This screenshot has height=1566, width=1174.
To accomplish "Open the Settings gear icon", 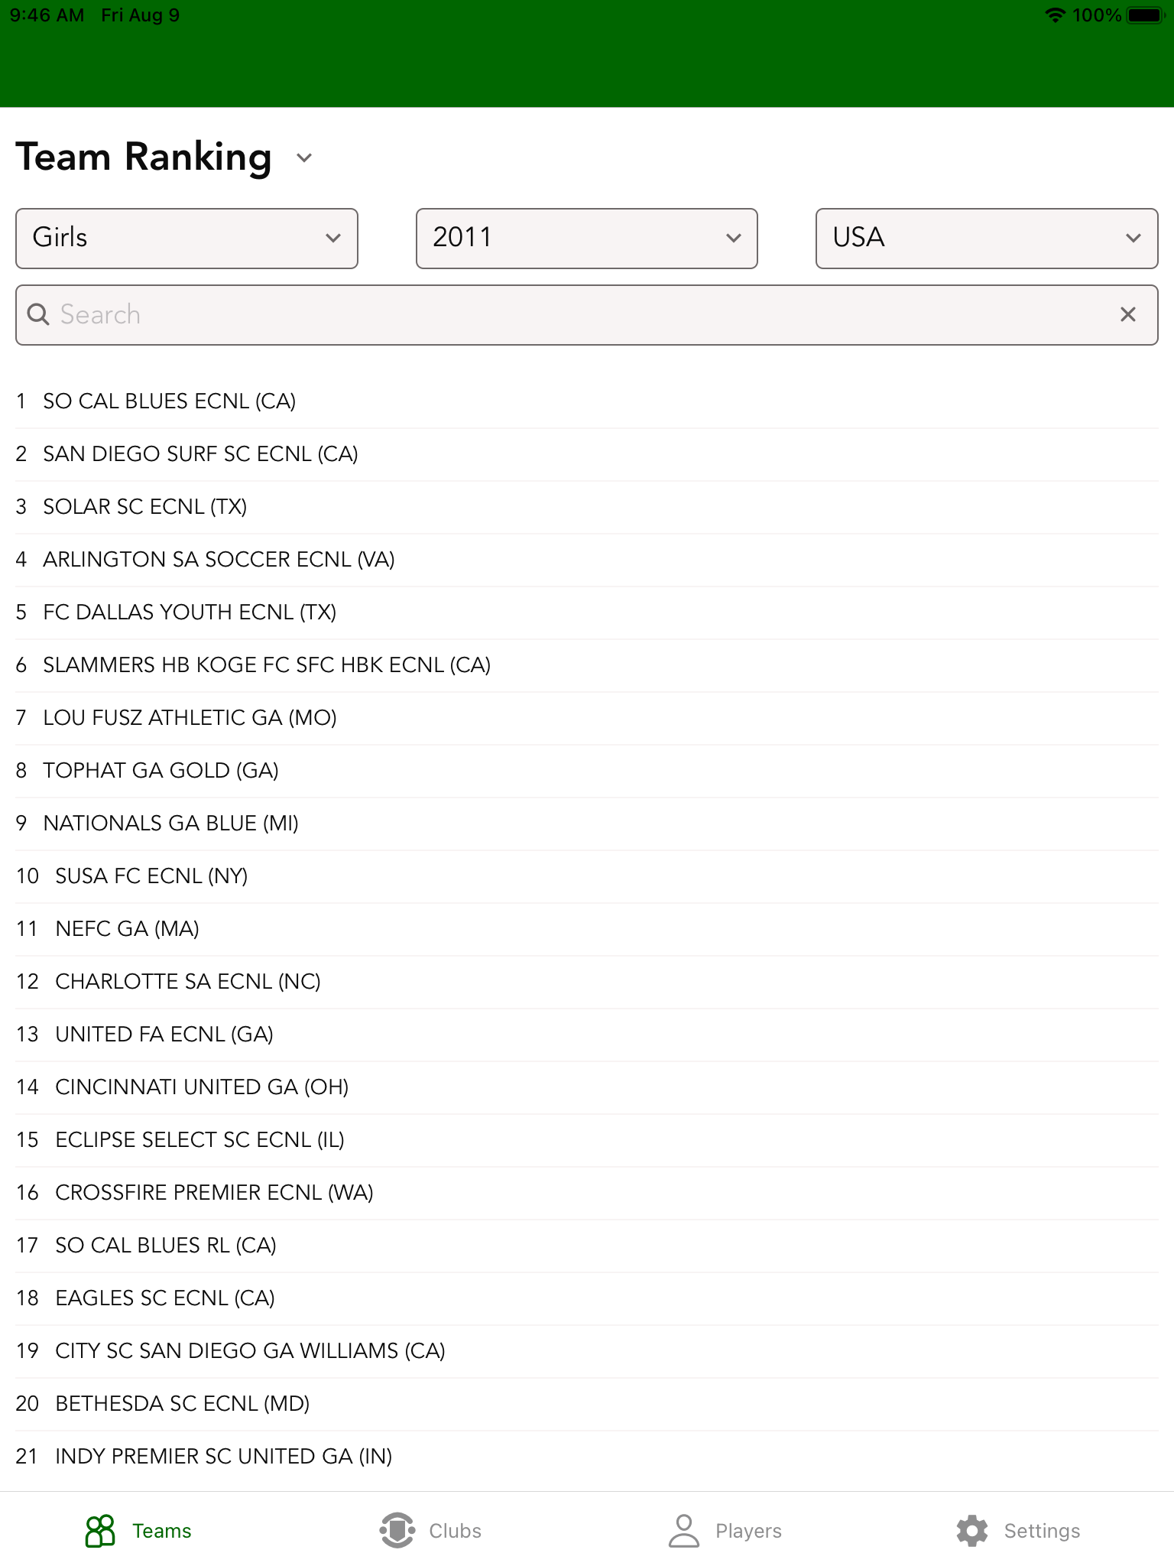I will [972, 1531].
